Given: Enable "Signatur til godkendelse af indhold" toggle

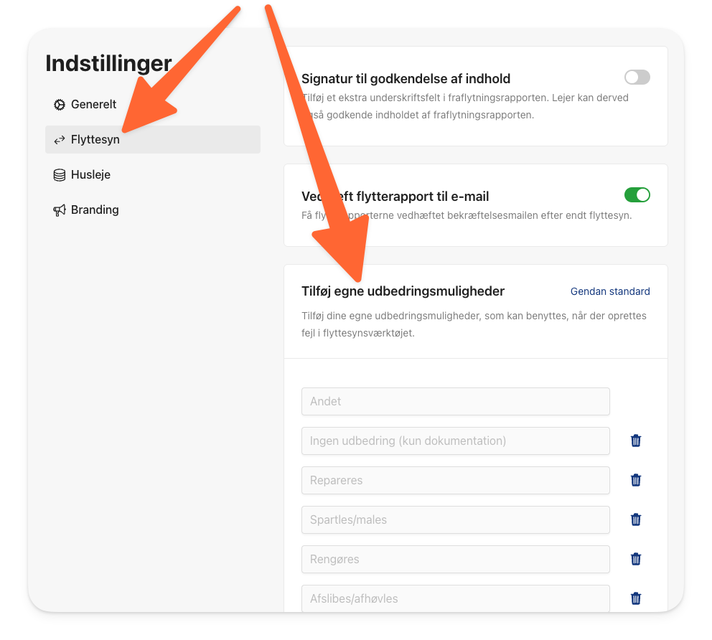Looking at the screenshot, I should click(637, 77).
